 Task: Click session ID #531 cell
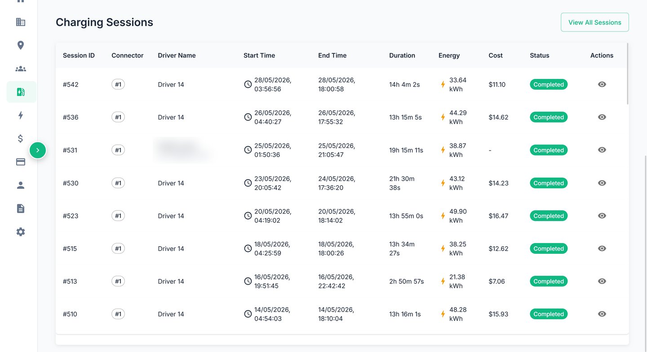pyautogui.click(x=70, y=150)
